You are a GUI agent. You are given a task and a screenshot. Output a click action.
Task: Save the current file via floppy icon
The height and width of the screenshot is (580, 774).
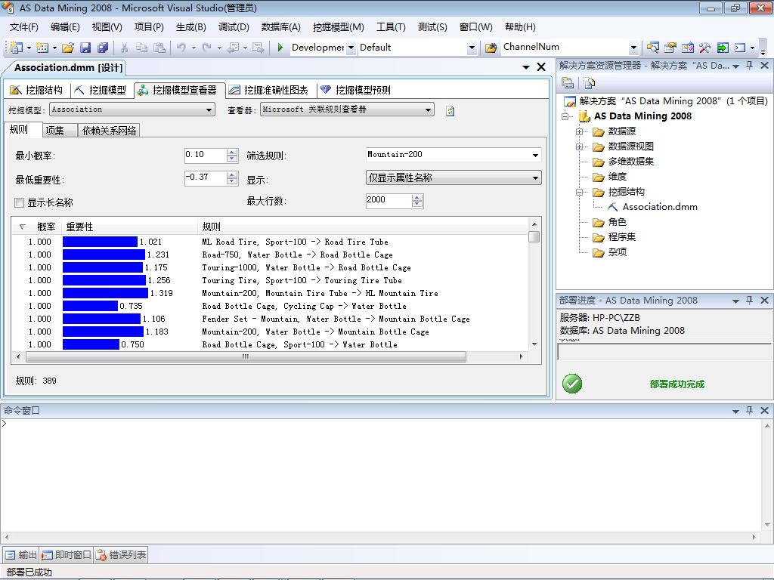tap(85, 48)
